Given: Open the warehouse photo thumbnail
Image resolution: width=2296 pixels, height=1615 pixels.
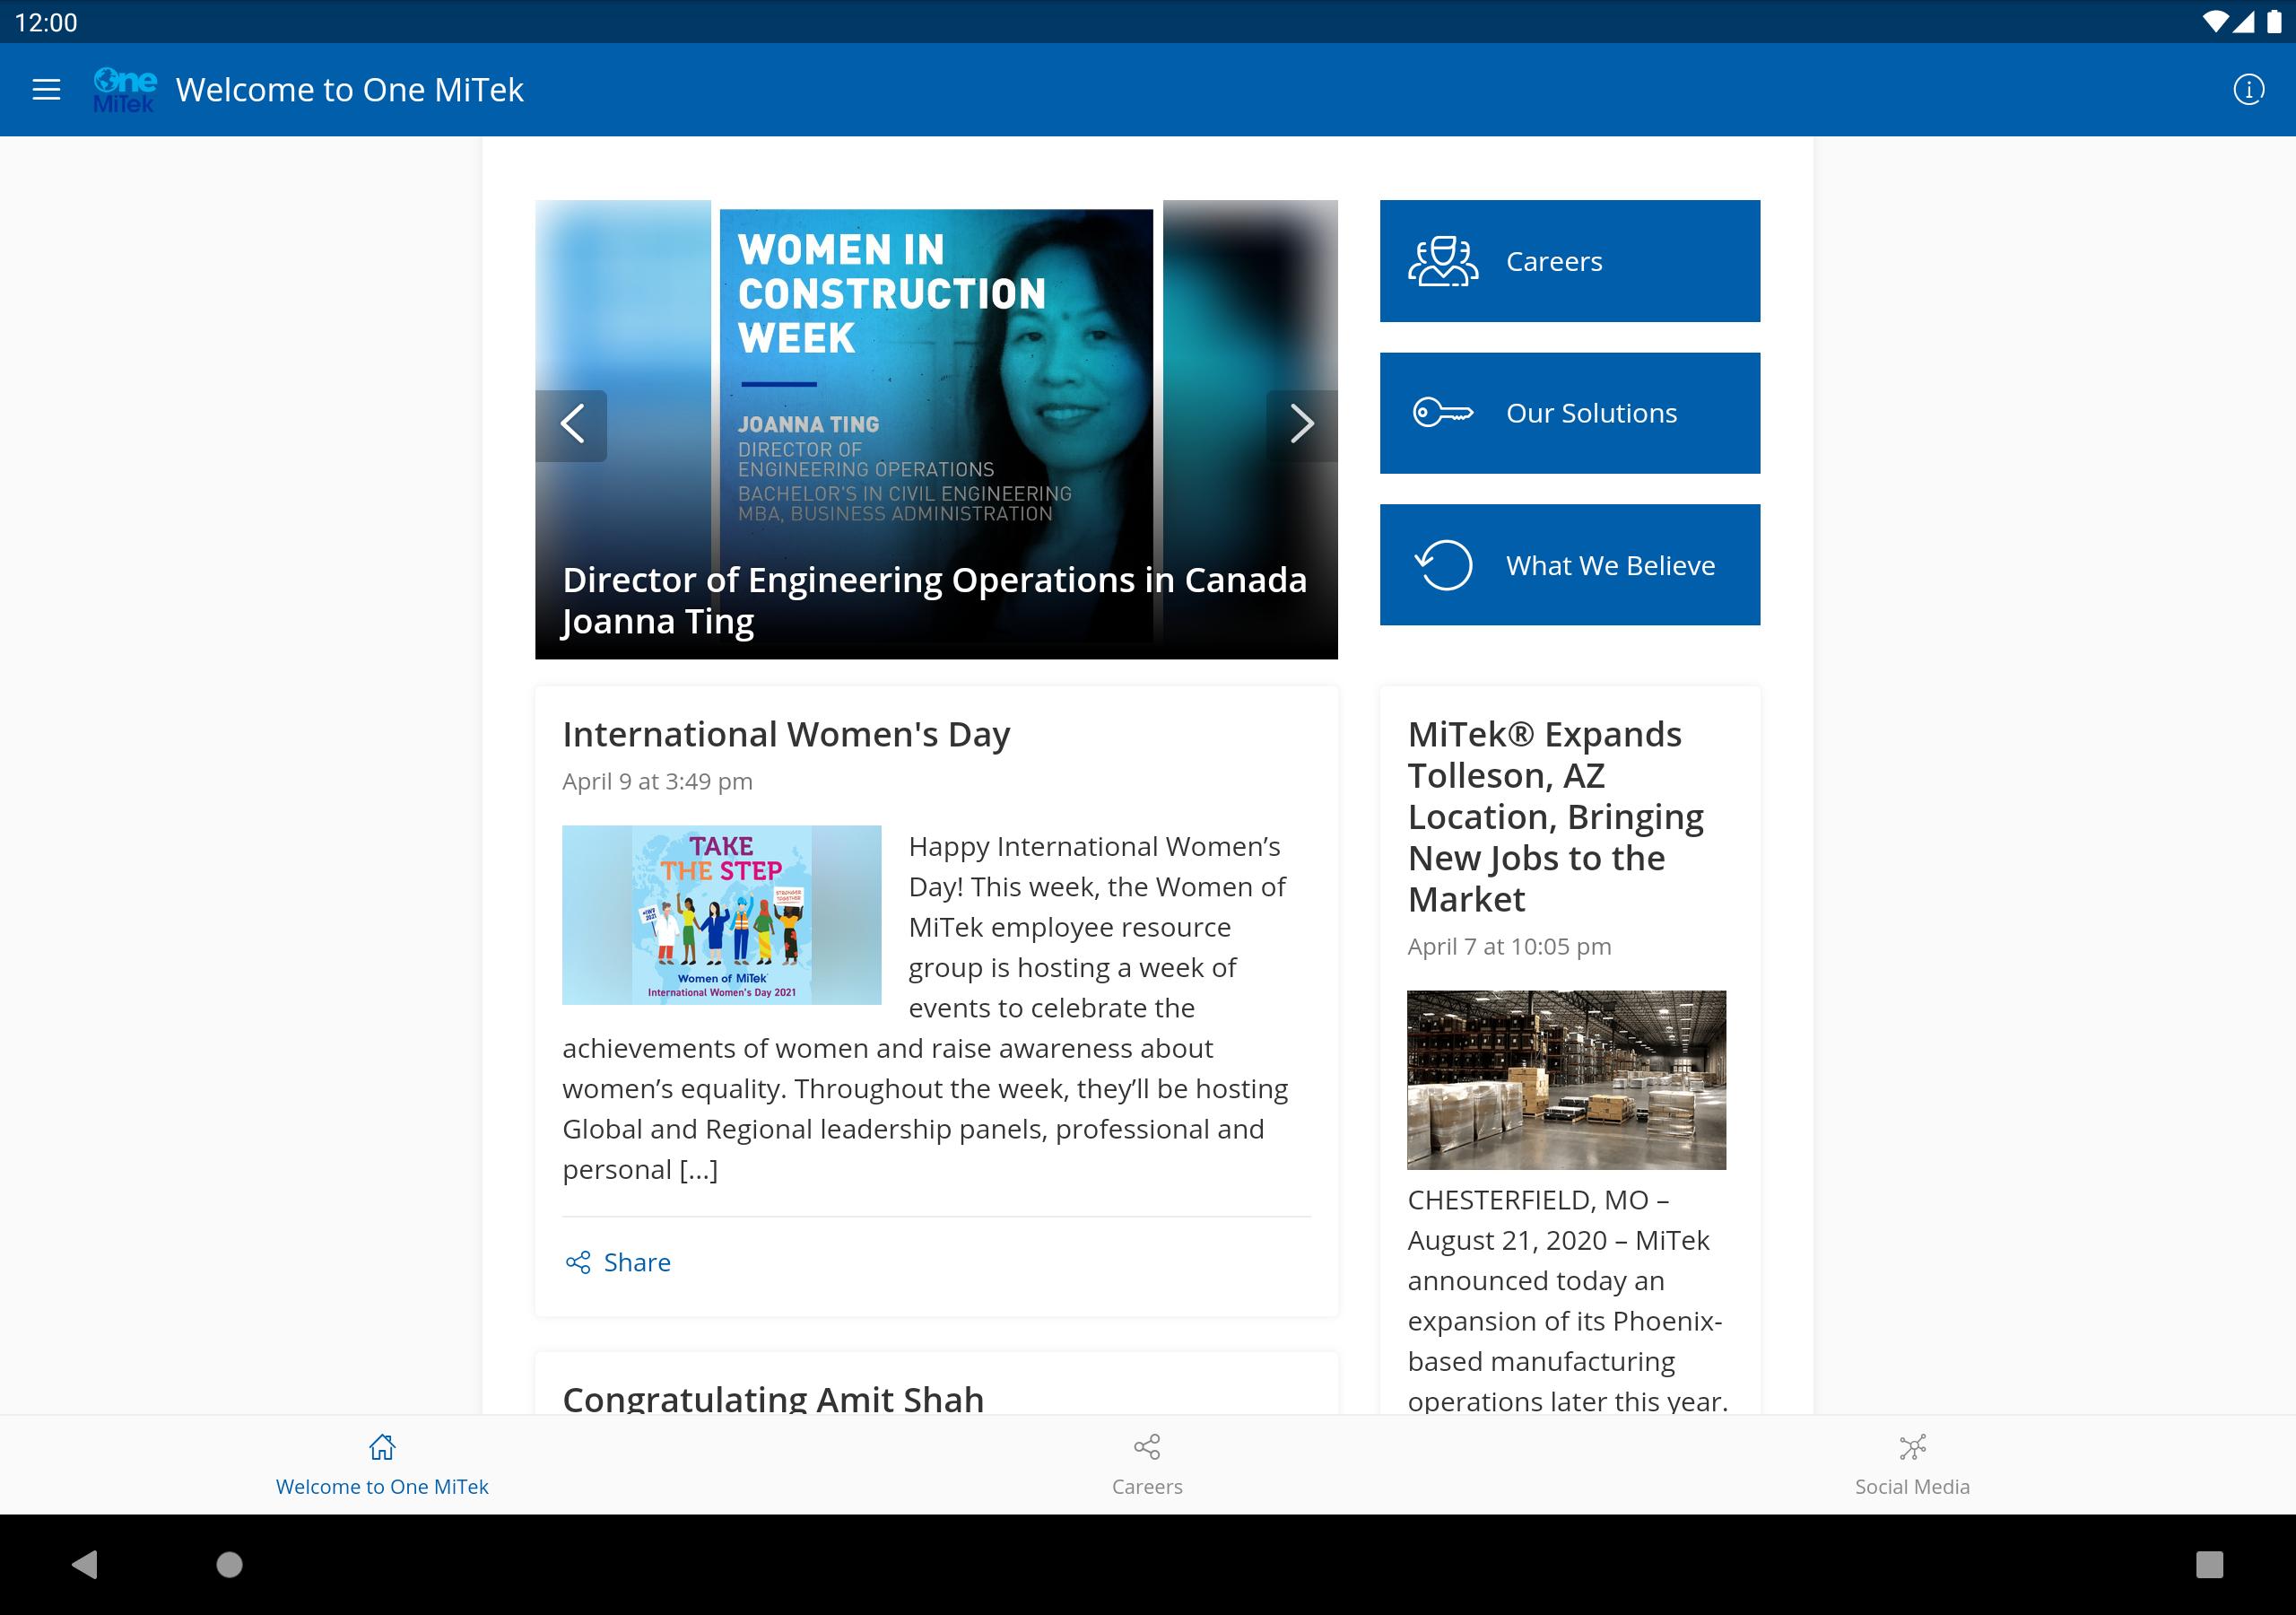Looking at the screenshot, I should coord(1566,1079).
